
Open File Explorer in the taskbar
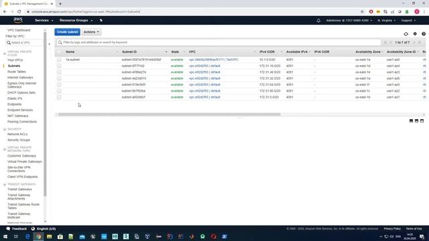(49, 236)
